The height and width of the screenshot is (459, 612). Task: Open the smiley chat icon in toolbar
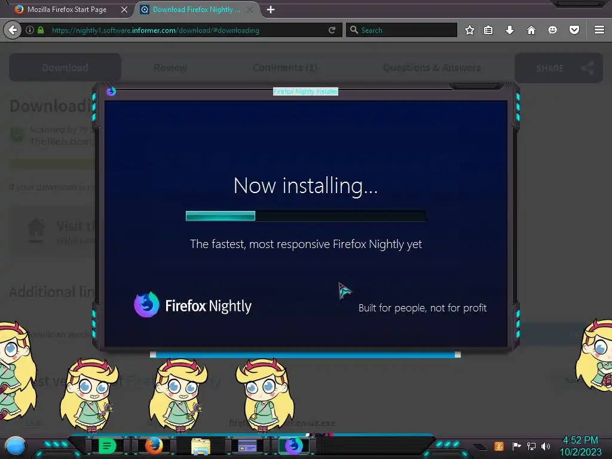[552, 30]
